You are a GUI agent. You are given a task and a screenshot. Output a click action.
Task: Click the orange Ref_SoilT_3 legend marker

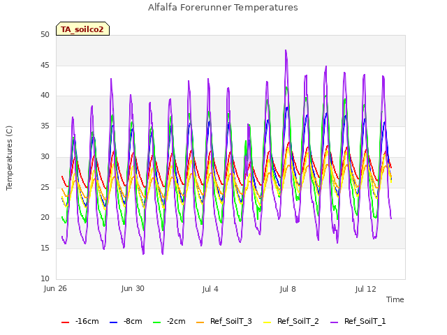(200, 322)
